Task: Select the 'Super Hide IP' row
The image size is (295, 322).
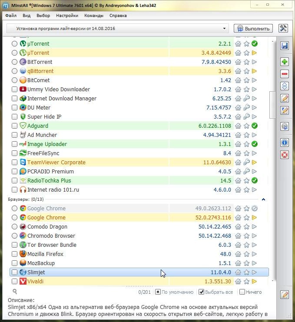Action: point(139,116)
